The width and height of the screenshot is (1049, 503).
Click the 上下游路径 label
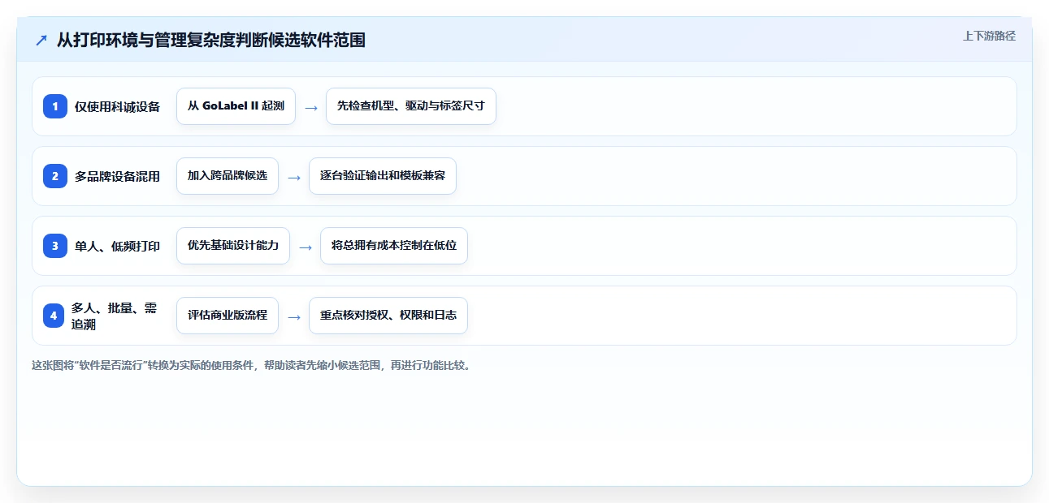coord(989,37)
